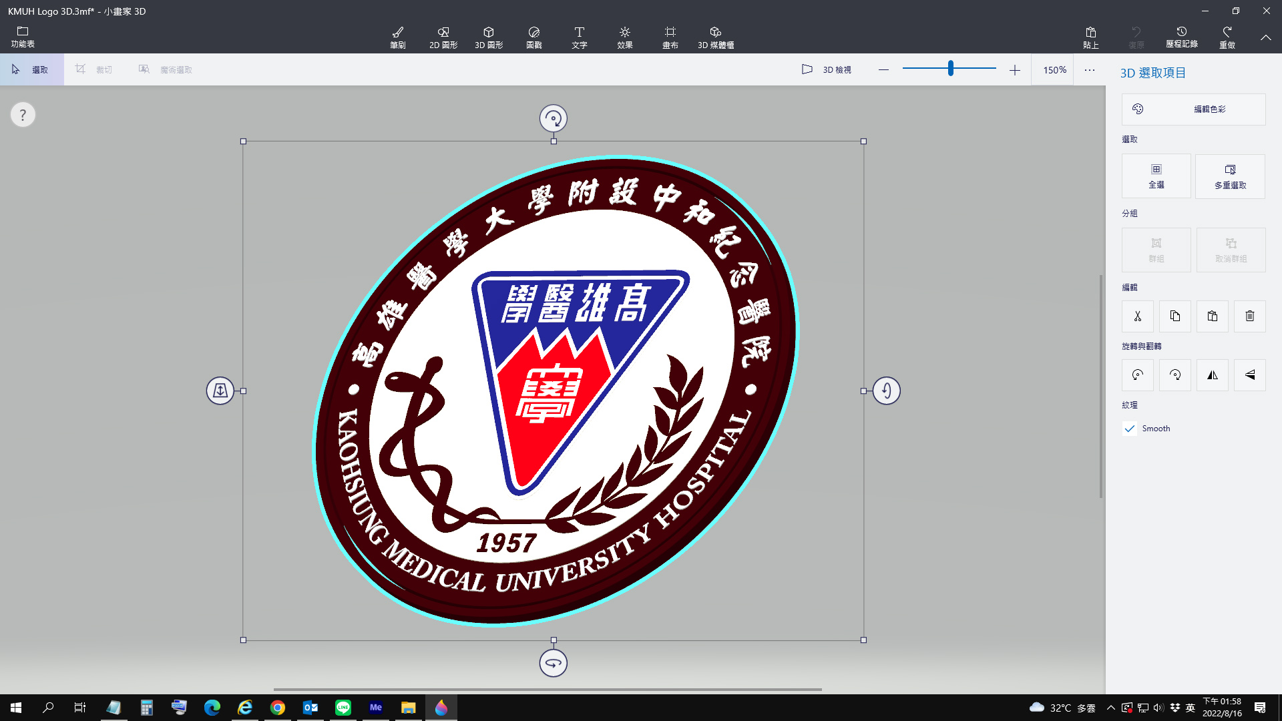Open the Windows Start menu
The height and width of the screenshot is (721, 1282).
[x=16, y=708]
